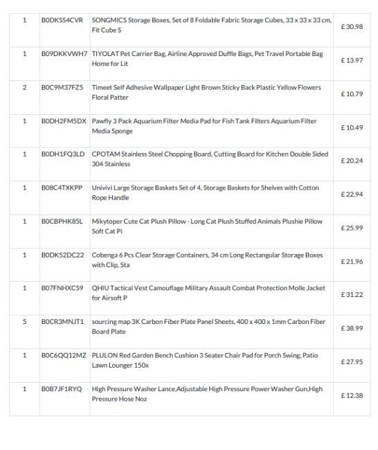Click the PLULON Red Garden Bench Cushion entry

[x=205, y=360]
